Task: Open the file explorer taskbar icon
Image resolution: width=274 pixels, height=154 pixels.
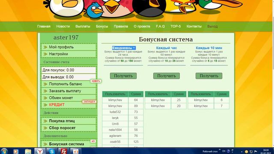Action: click(28, 151)
